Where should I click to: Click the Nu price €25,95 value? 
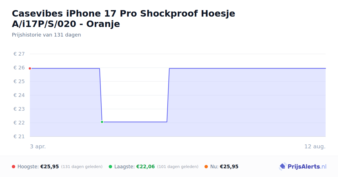coord(229,167)
